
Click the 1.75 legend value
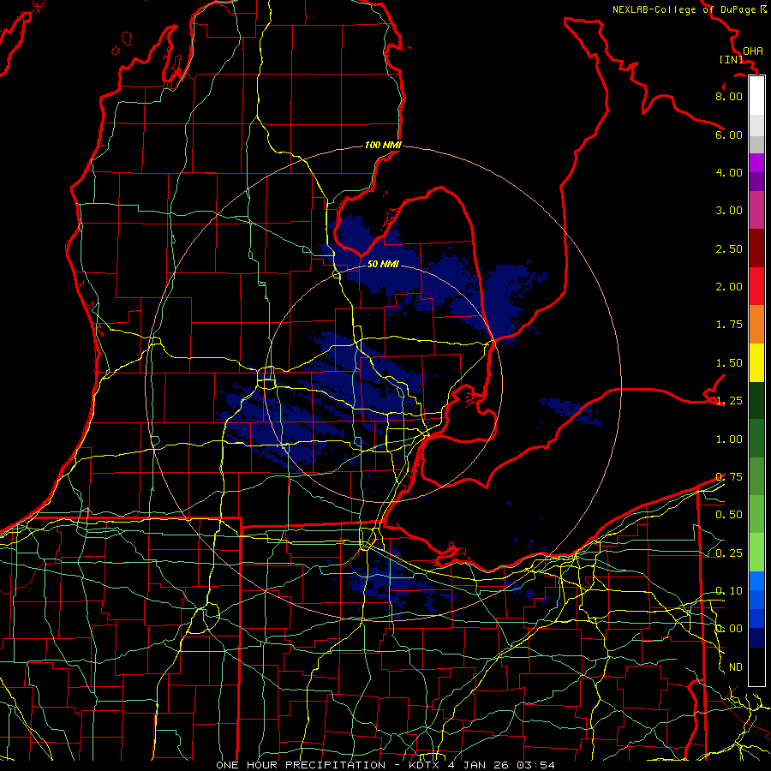(x=729, y=325)
